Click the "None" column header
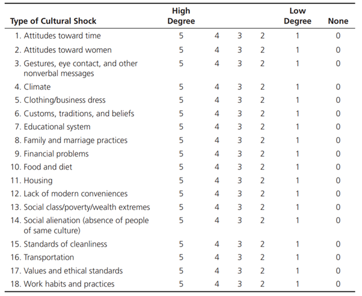 338,22
